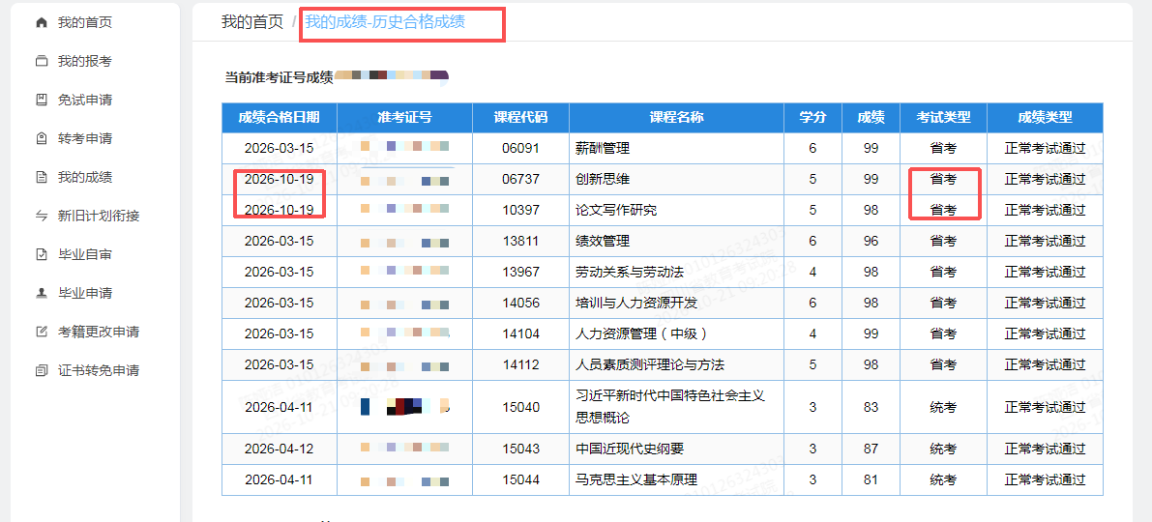Click the 考籍更改申请 edit icon

(x=42, y=332)
